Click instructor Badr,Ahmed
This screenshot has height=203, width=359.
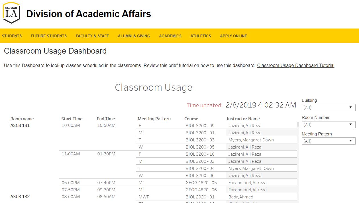pyautogui.click(x=241, y=197)
